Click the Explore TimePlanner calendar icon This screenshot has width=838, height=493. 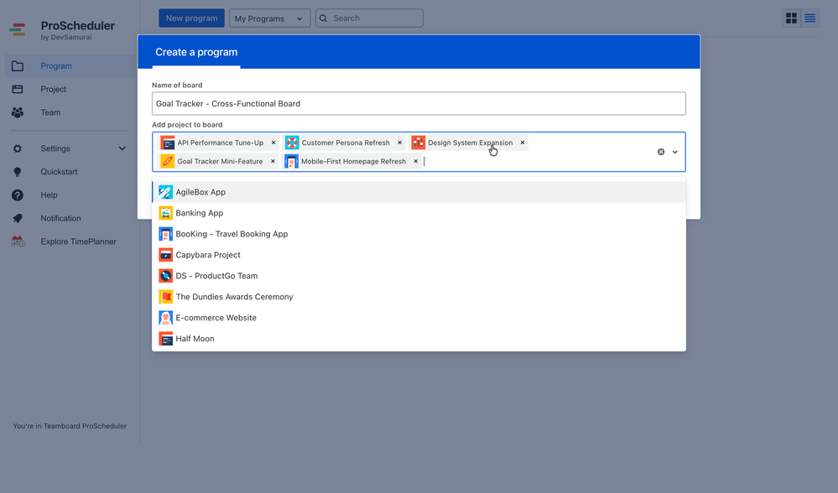tap(18, 241)
